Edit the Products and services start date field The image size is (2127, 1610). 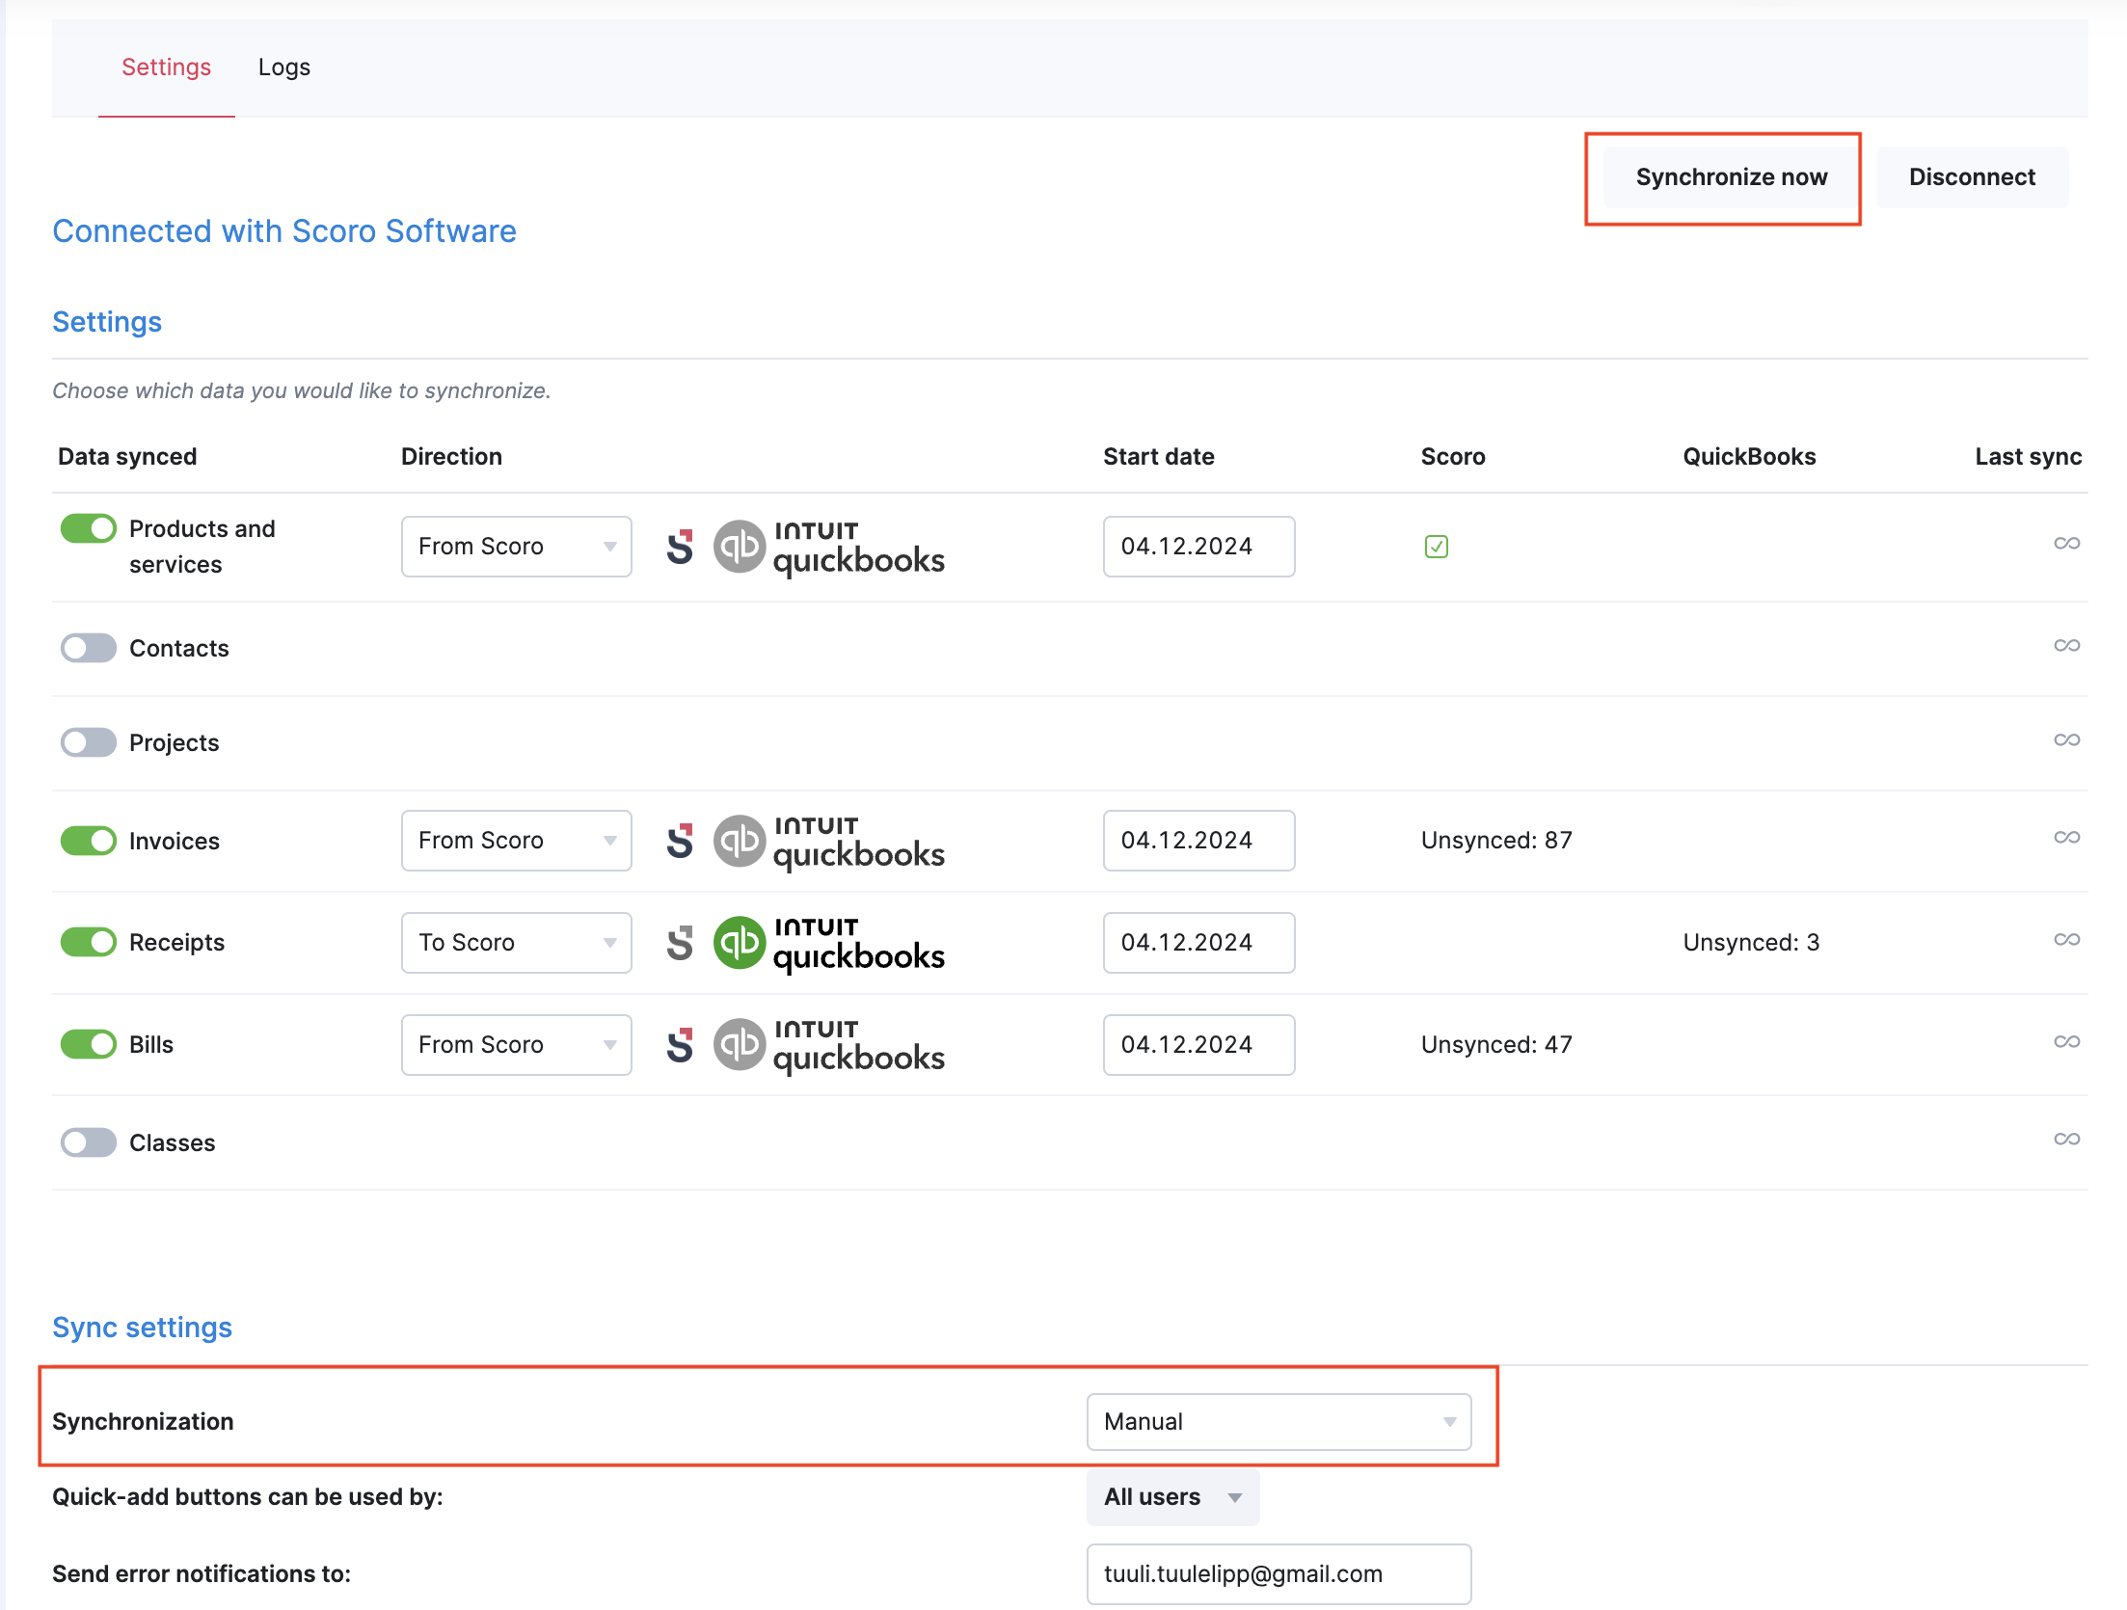tap(1198, 547)
